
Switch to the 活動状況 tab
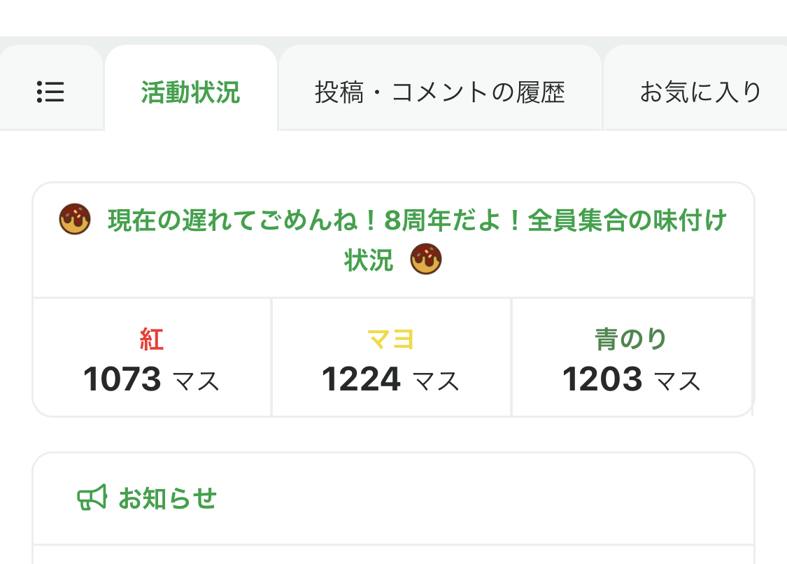[x=190, y=92]
